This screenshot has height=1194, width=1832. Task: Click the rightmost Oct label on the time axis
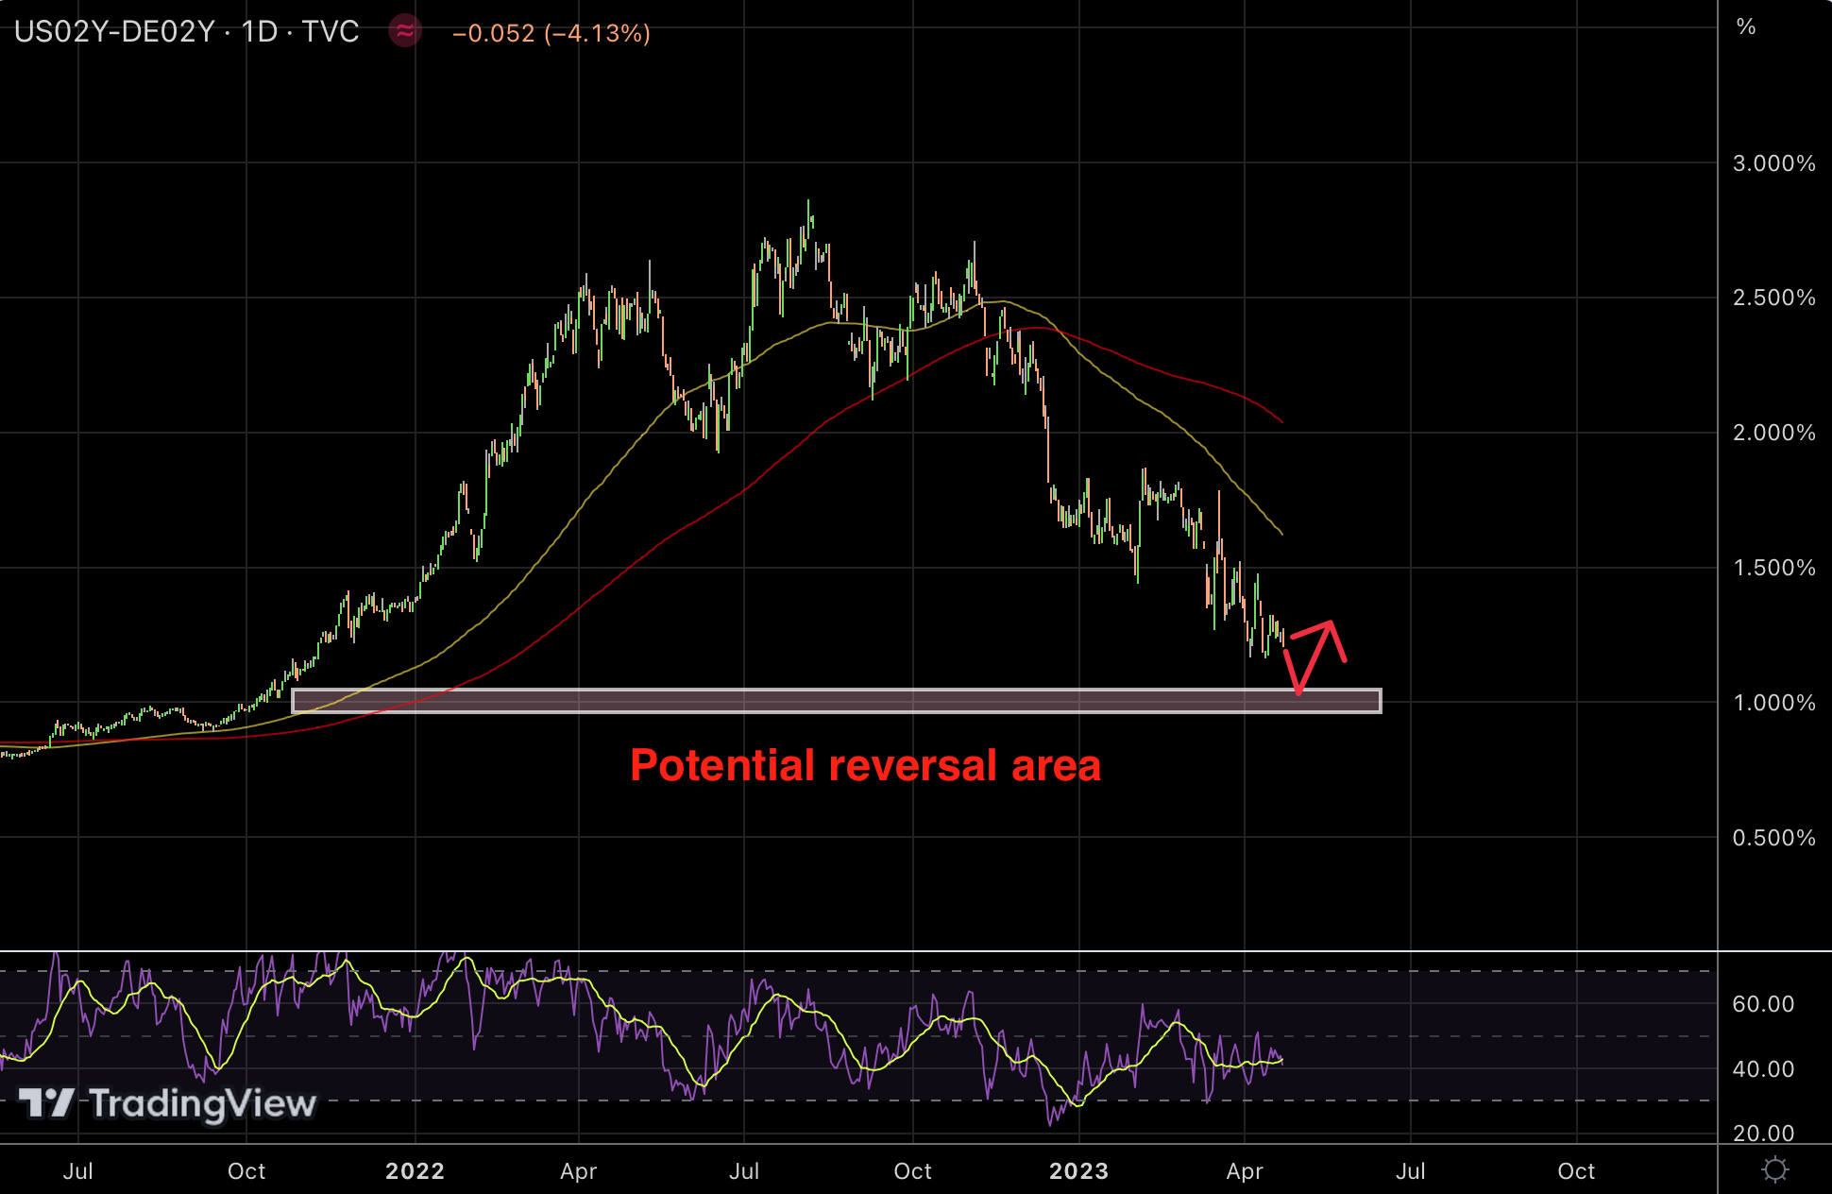pos(1576,1171)
